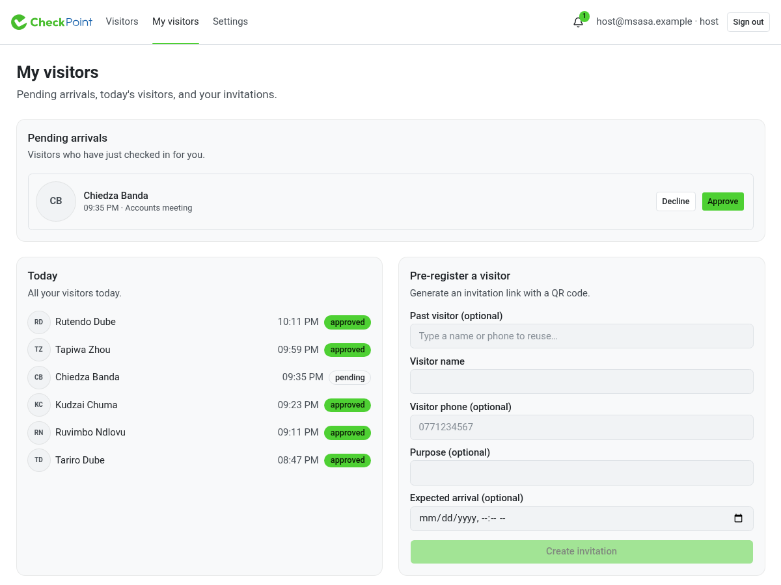Click the 09:59 PM time entry

pyautogui.click(x=298, y=350)
